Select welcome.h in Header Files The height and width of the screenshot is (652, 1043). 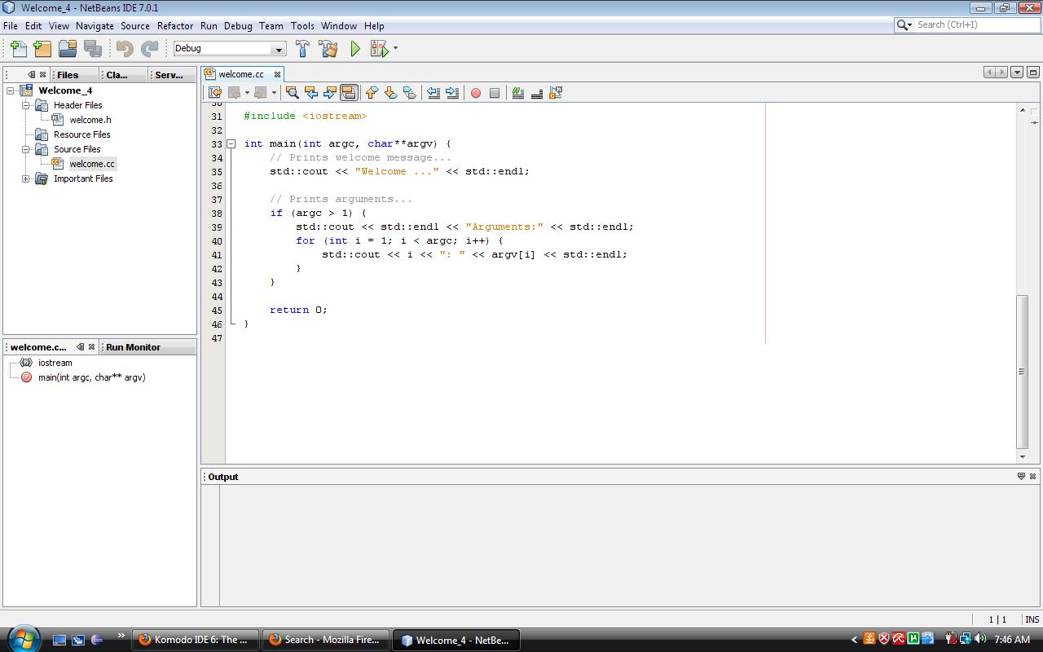coord(90,120)
